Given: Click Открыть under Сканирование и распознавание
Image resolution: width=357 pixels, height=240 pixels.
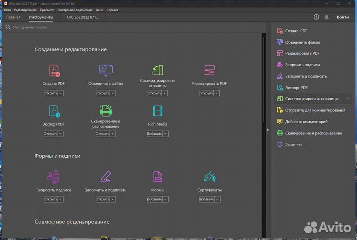Looking at the screenshot, I should (x=103, y=134).
